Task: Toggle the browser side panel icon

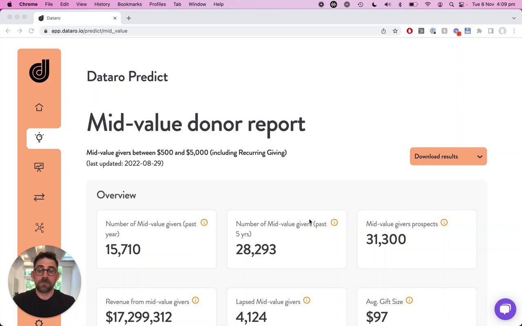Action: point(491,31)
